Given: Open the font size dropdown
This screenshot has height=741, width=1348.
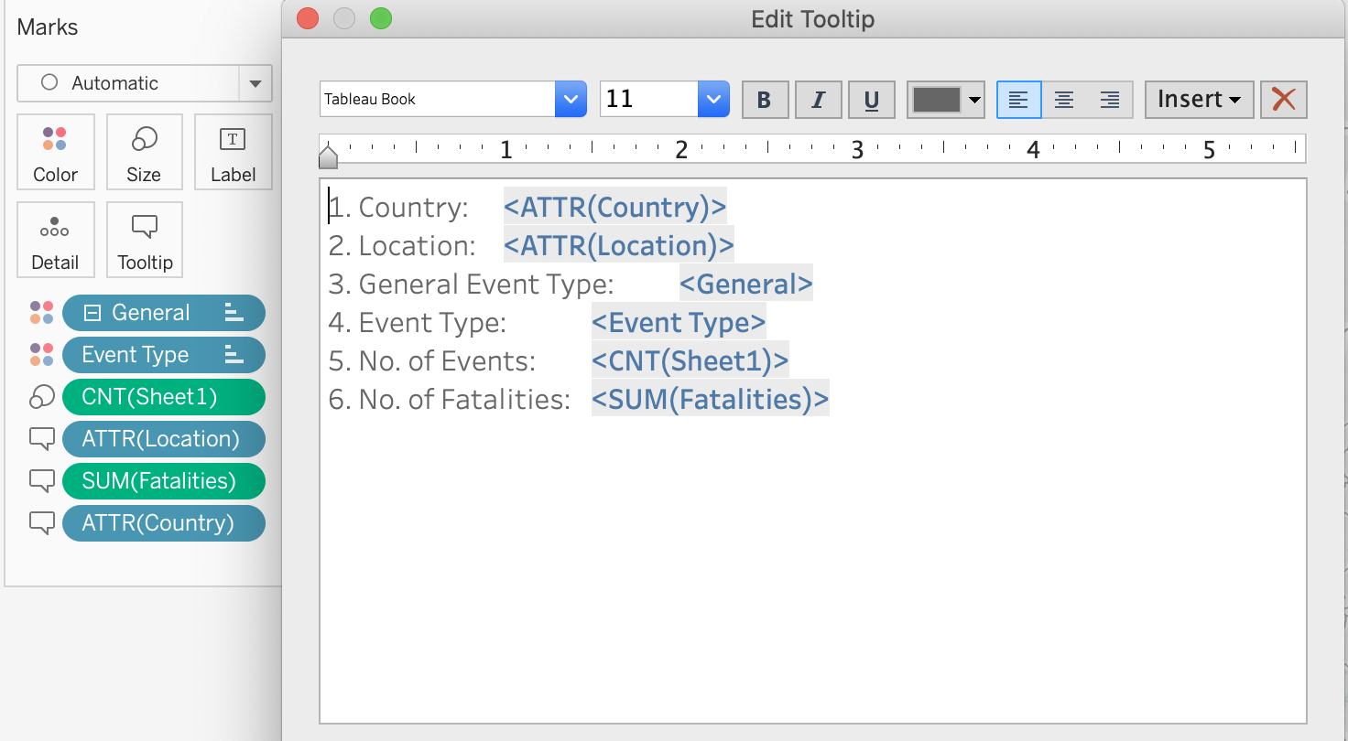Looking at the screenshot, I should (712, 100).
